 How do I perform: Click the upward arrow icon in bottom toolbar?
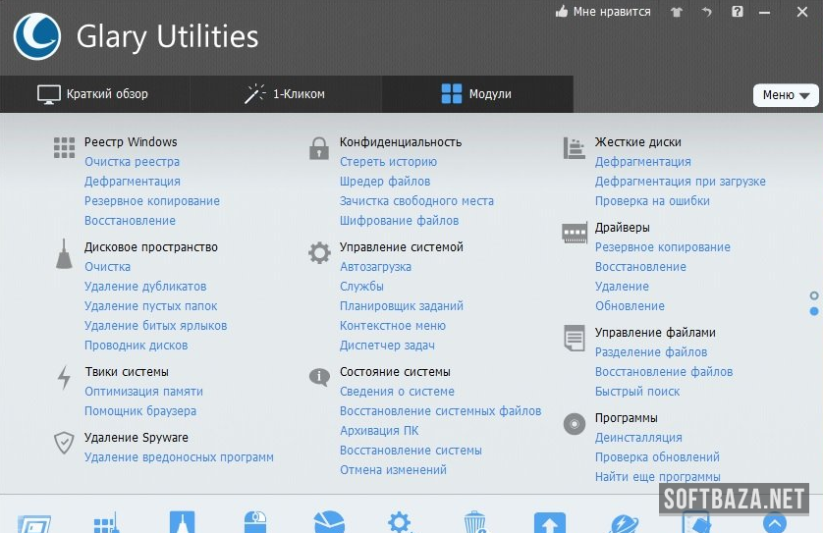point(550,521)
